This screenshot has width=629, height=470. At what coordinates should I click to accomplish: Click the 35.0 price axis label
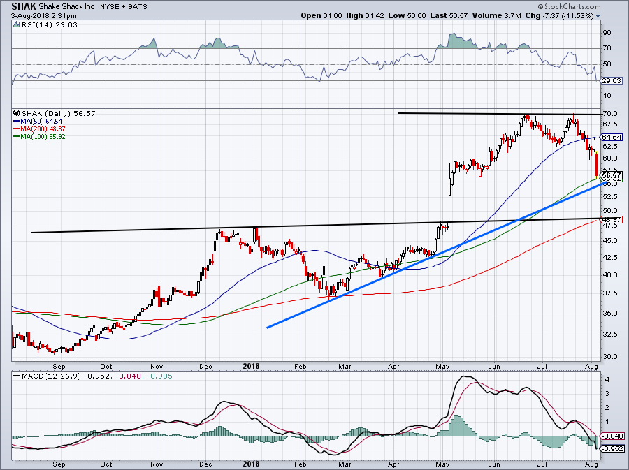pos(609,314)
